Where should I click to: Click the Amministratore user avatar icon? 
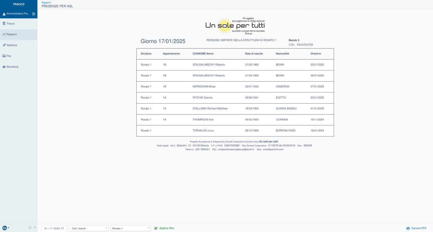[4, 14]
